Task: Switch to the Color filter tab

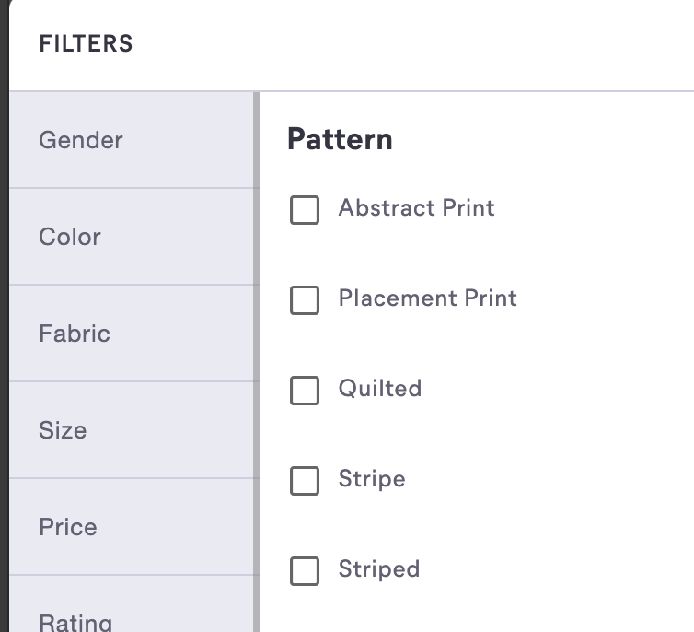Action: pos(70,237)
